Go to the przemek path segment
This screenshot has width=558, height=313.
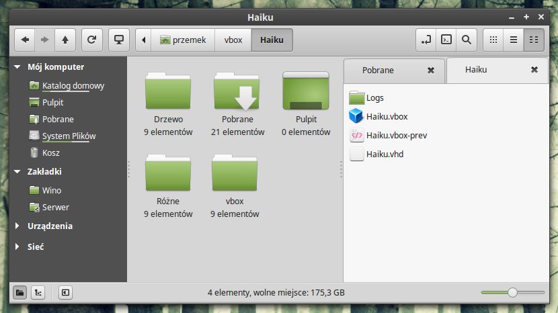coord(184,40)
